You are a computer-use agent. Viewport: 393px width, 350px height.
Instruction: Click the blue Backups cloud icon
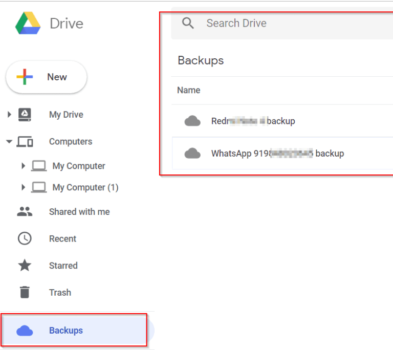click(x=25, y=331)
